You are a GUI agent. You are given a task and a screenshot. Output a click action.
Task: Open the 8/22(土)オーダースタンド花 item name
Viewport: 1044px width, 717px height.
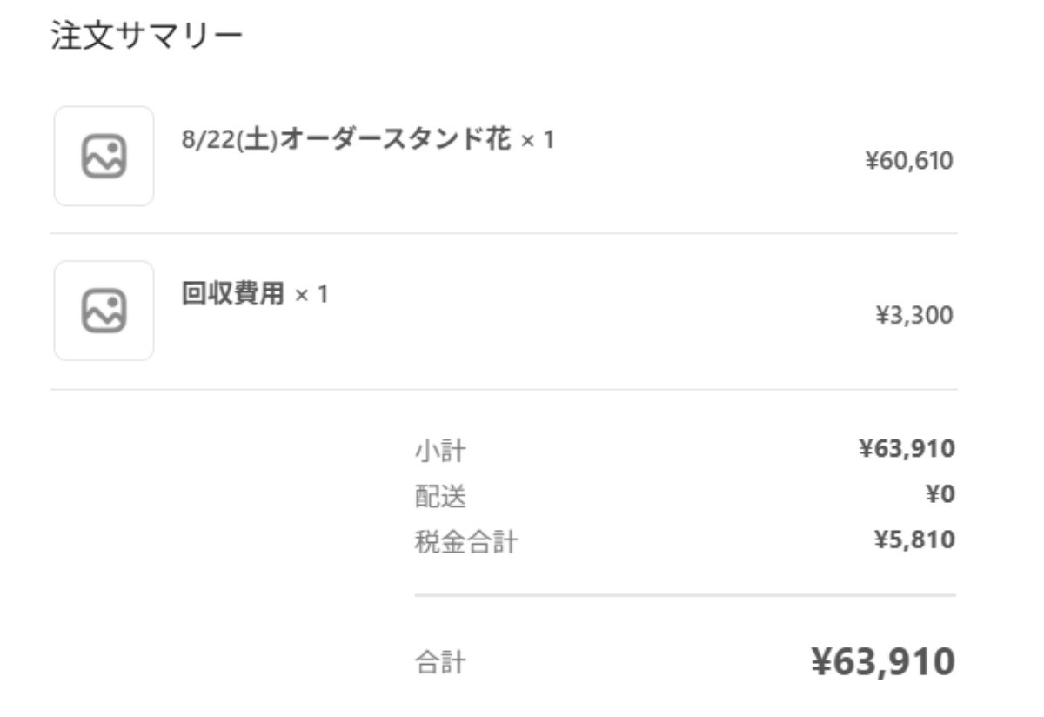click(346, 139)
